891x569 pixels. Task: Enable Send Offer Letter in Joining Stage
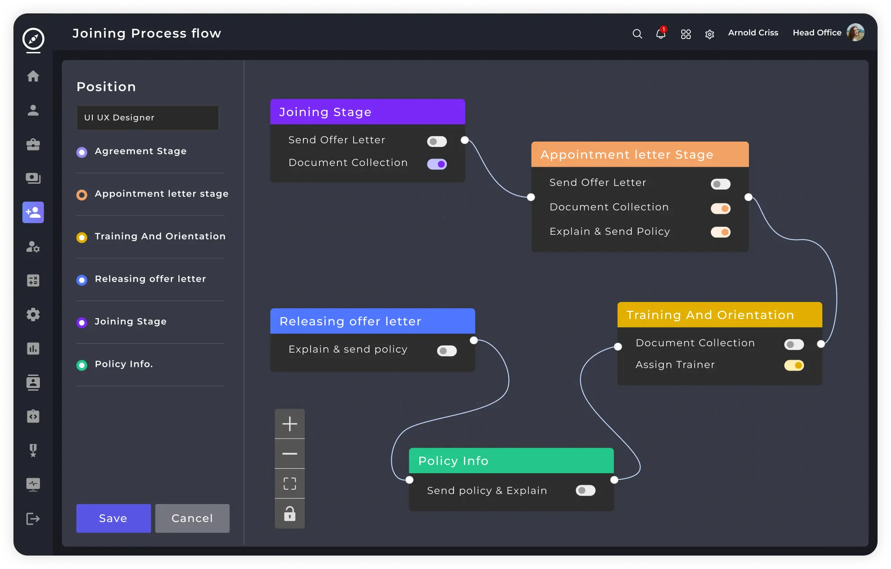437,142
